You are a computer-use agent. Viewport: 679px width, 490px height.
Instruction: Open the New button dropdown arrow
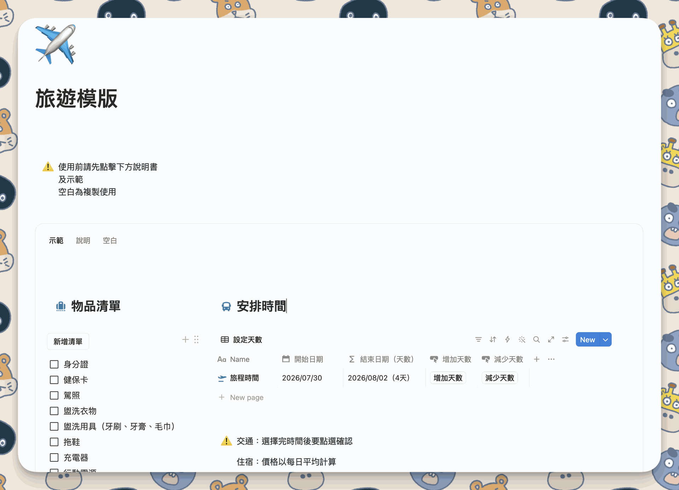(x=605, y=340)
